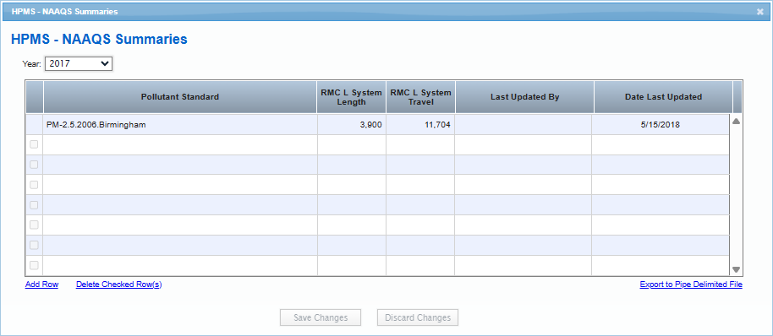Select the PM-2.5.2006.Birmingham cell
The image size is (773, 336).
(180, 125)
